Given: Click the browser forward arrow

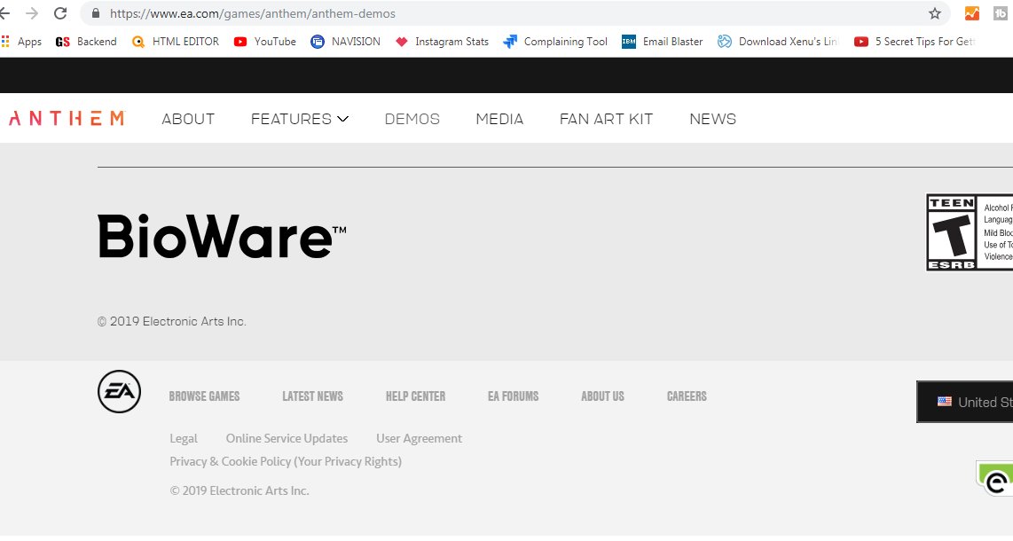Looking at the screenshot, I should pos(32,13).
